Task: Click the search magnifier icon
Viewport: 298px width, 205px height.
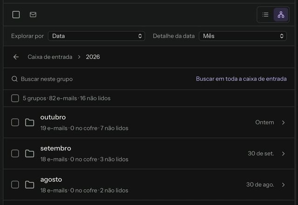Action: pyautogui.click(x=14, y=79)
